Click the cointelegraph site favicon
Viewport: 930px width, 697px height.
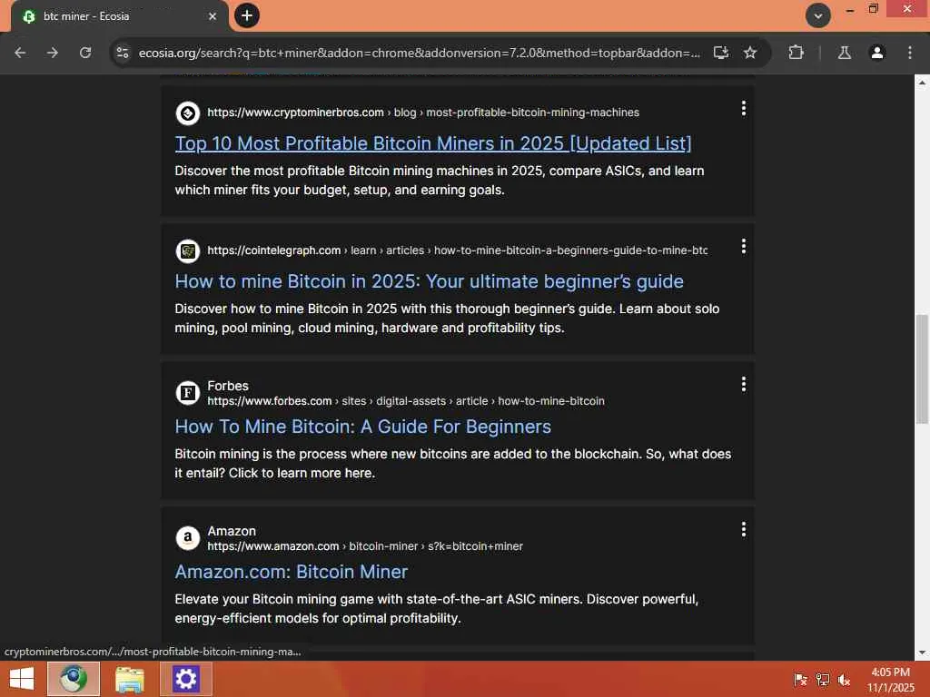click(187, 251)
